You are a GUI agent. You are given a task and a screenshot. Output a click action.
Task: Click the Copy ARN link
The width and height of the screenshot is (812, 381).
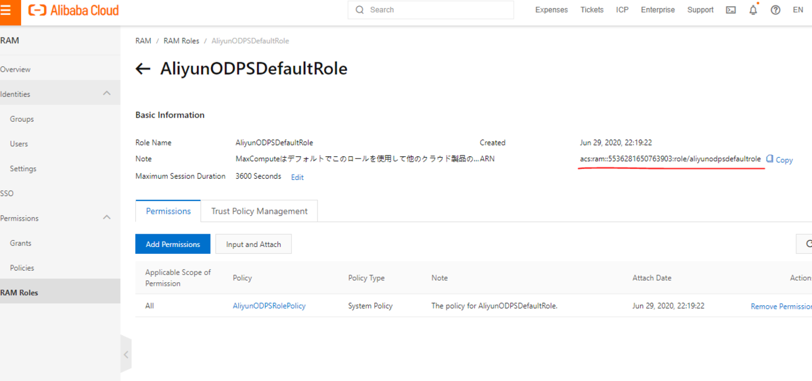[784, 160]
